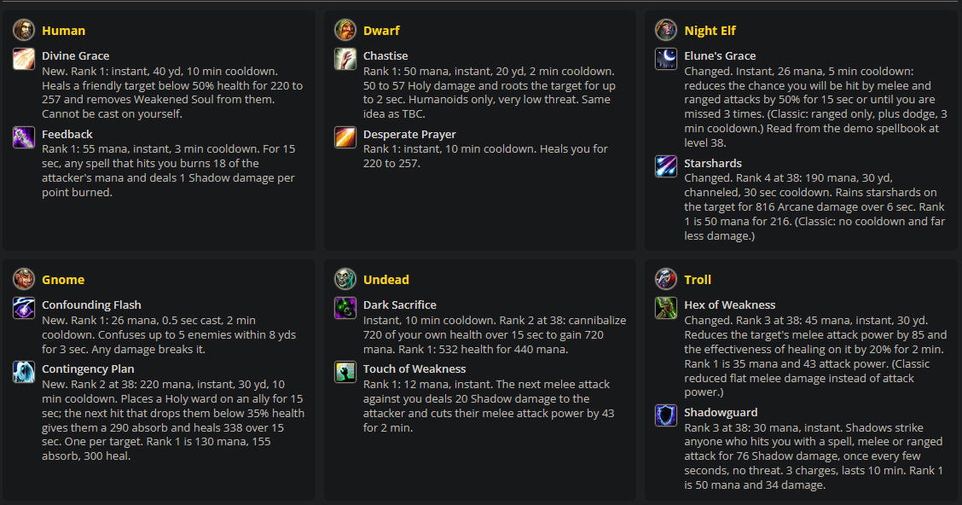Open the Night Elf heading link
962x505 pixels.
(x=710, y=31)
